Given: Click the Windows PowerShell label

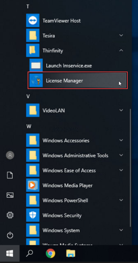Looking at the screenshot, I should tap(65, 200).
